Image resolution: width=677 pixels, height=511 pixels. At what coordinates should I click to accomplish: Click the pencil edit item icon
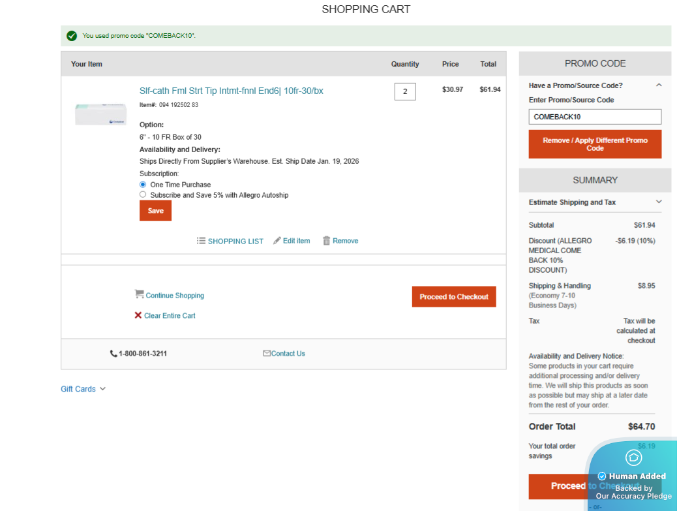pyautogui.click(x=277, y=241)
